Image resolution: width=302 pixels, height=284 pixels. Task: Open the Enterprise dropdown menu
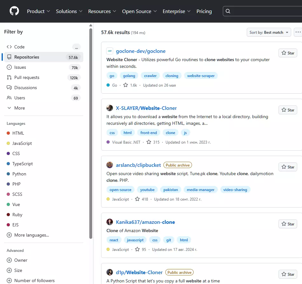[177, 11]
